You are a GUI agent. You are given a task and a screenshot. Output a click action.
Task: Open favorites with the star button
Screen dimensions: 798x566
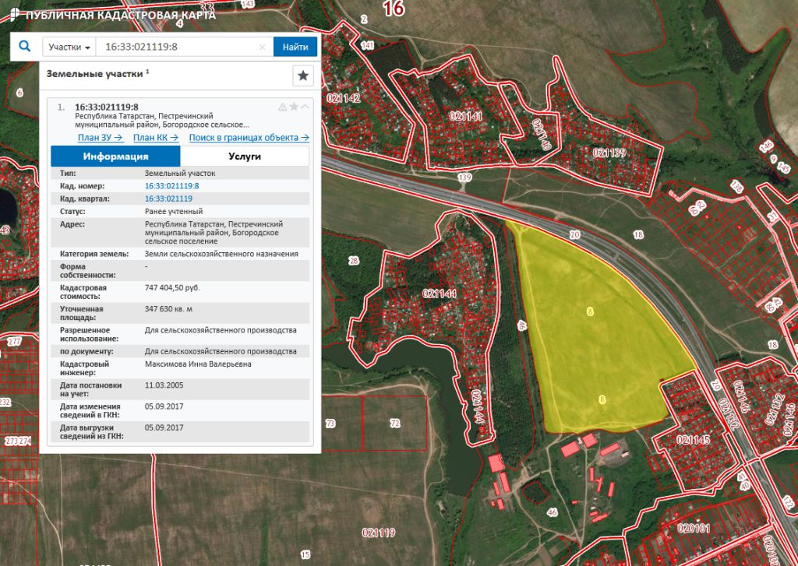coord(303,76)
